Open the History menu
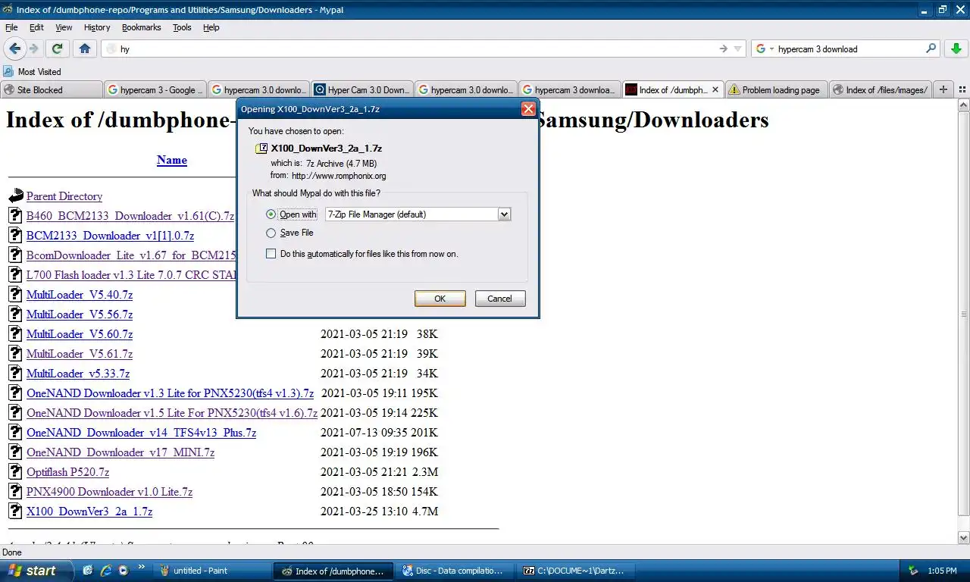This screenshot has height=582, width=970. click(x=97, y=27)
